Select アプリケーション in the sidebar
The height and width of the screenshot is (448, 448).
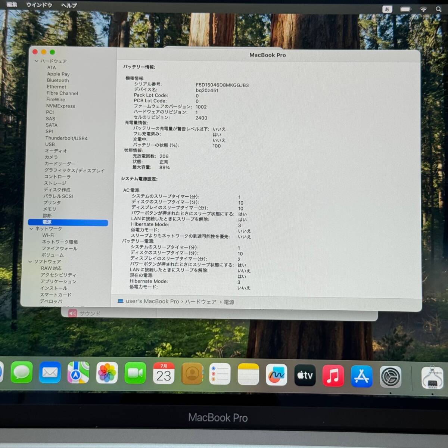point(59,281)
